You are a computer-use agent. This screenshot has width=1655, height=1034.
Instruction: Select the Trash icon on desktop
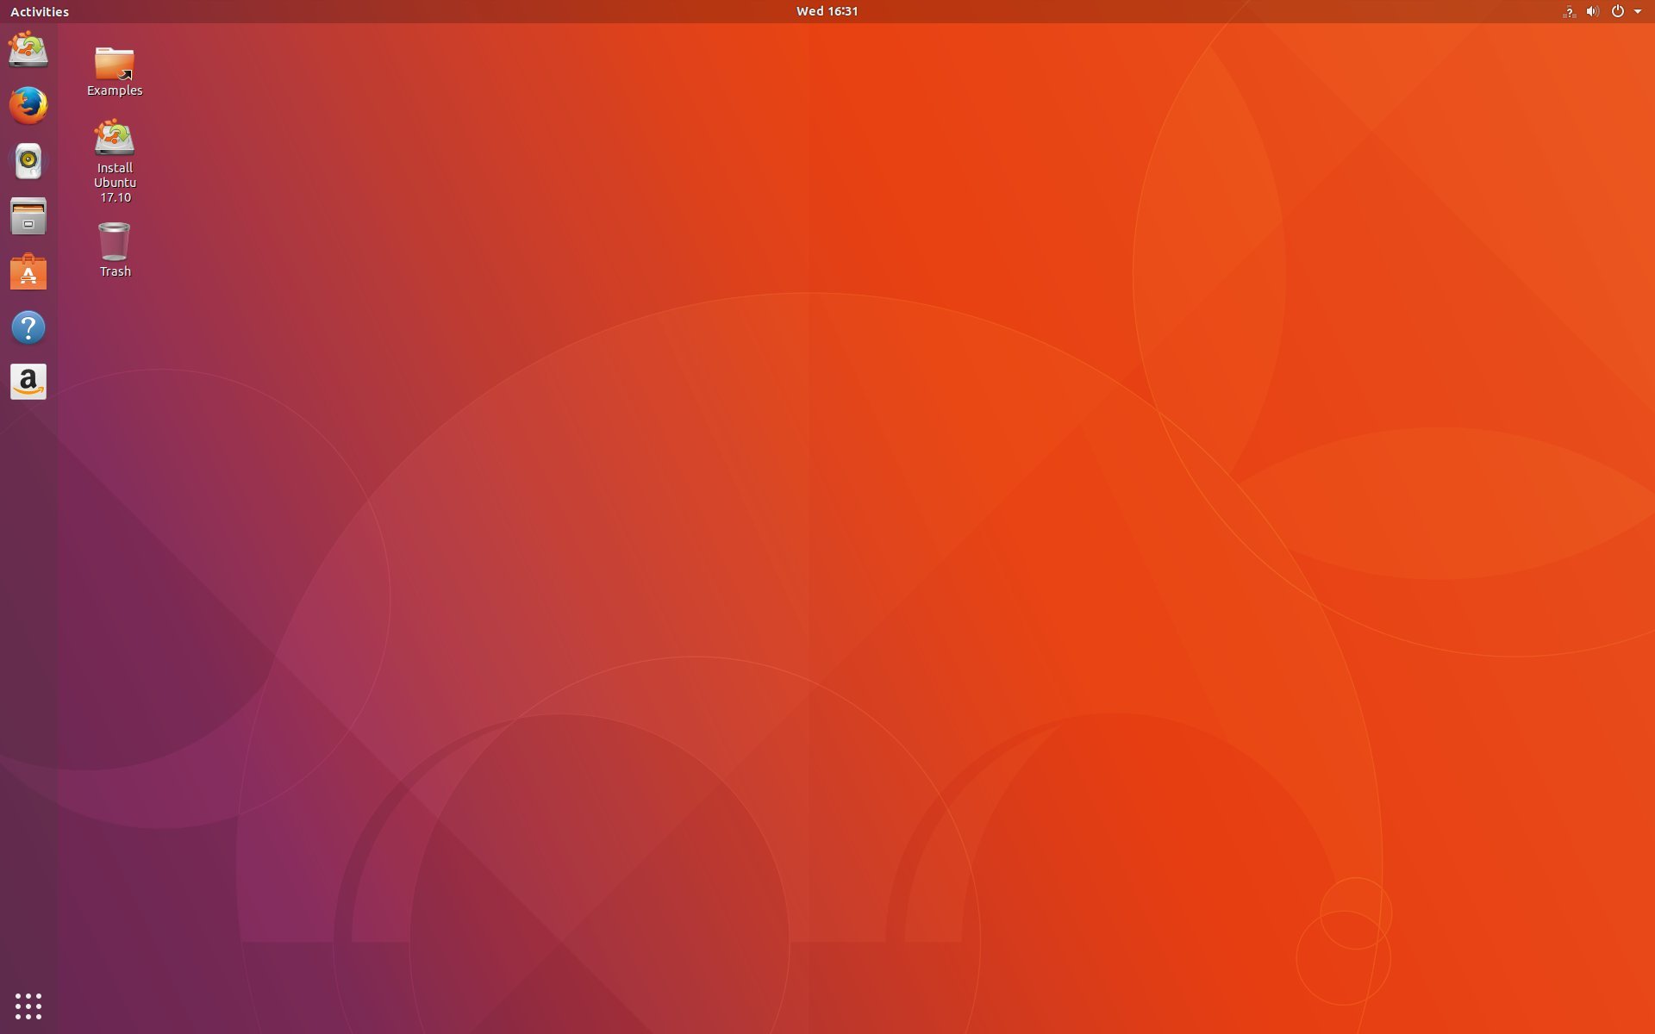tap(115, 242)
